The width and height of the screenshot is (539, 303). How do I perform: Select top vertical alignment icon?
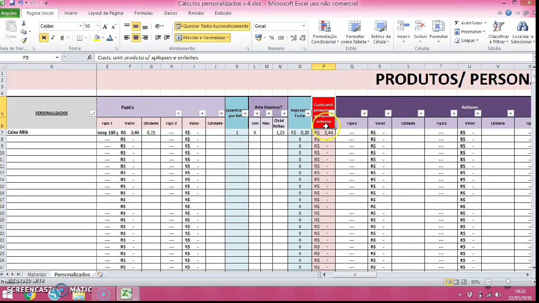[x=127, y=26]
